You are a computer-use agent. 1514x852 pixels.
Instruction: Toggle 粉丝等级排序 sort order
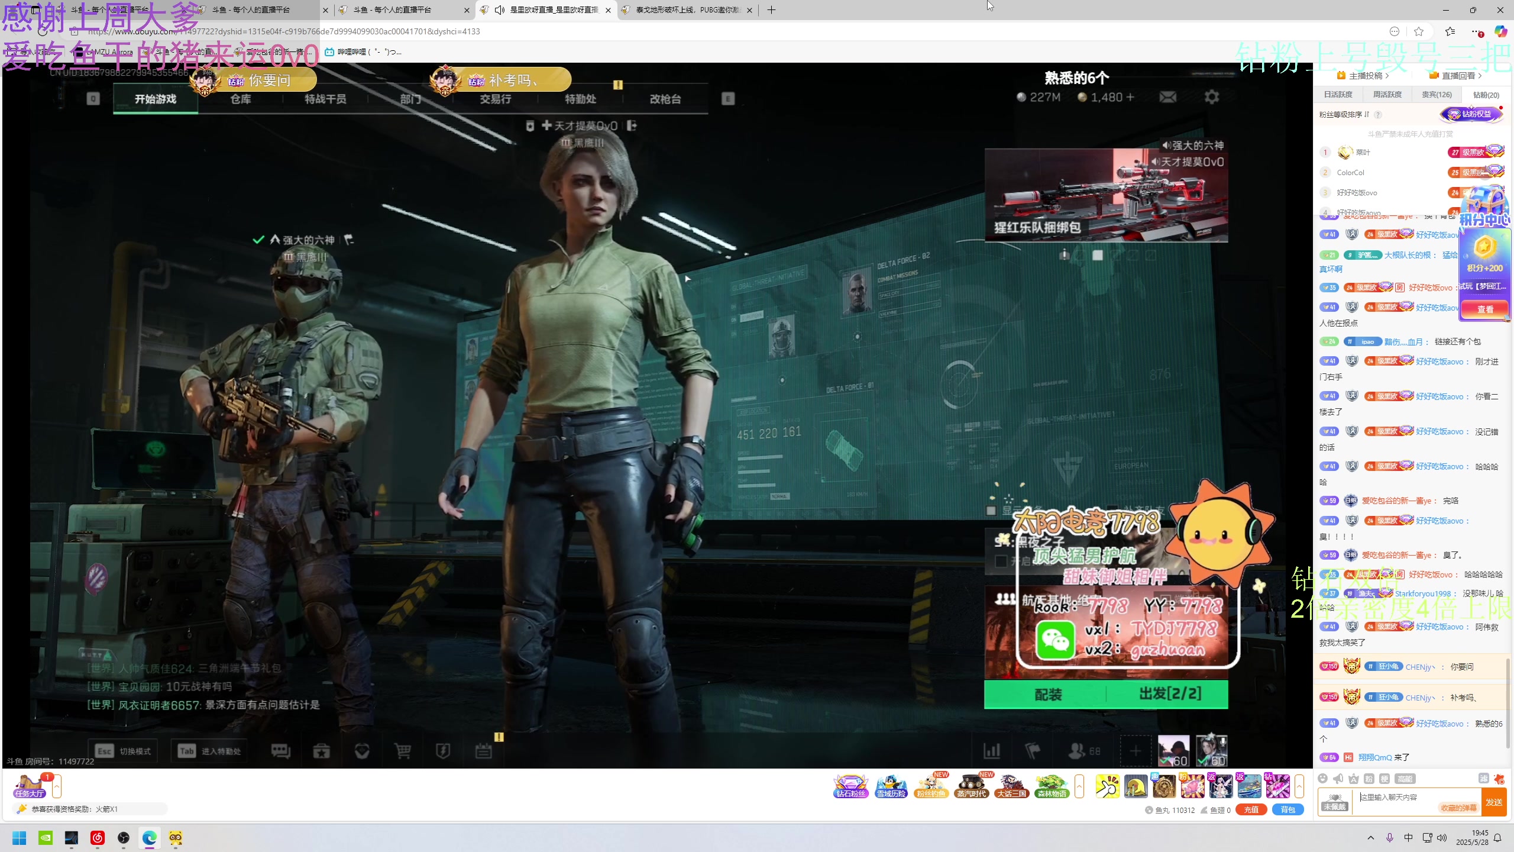(x=1344, y=114)
